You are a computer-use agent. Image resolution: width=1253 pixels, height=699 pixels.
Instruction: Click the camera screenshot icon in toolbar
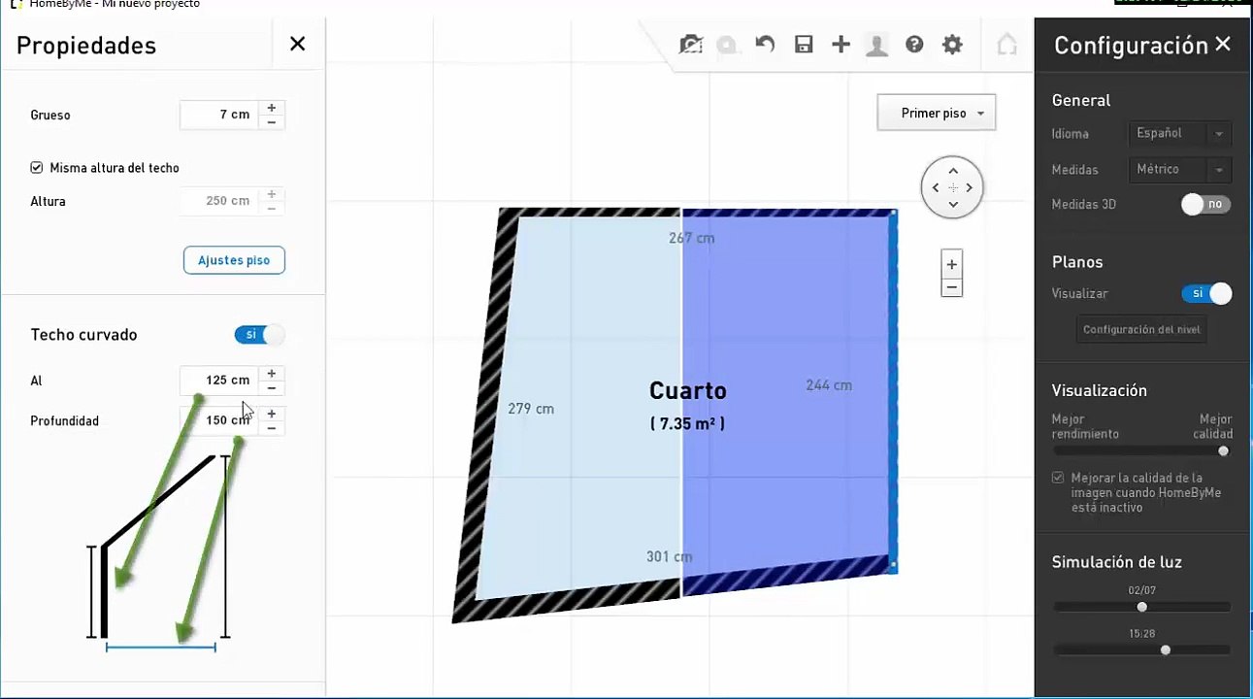click(x=690, y=45)
